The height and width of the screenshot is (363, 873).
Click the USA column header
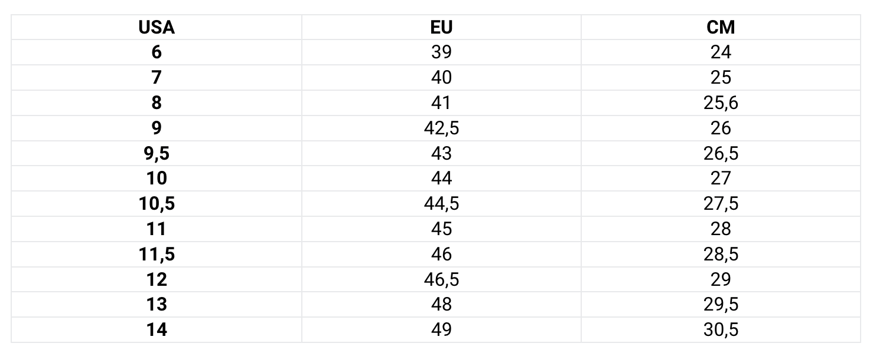pyautogui.click(x=157, y=27)
